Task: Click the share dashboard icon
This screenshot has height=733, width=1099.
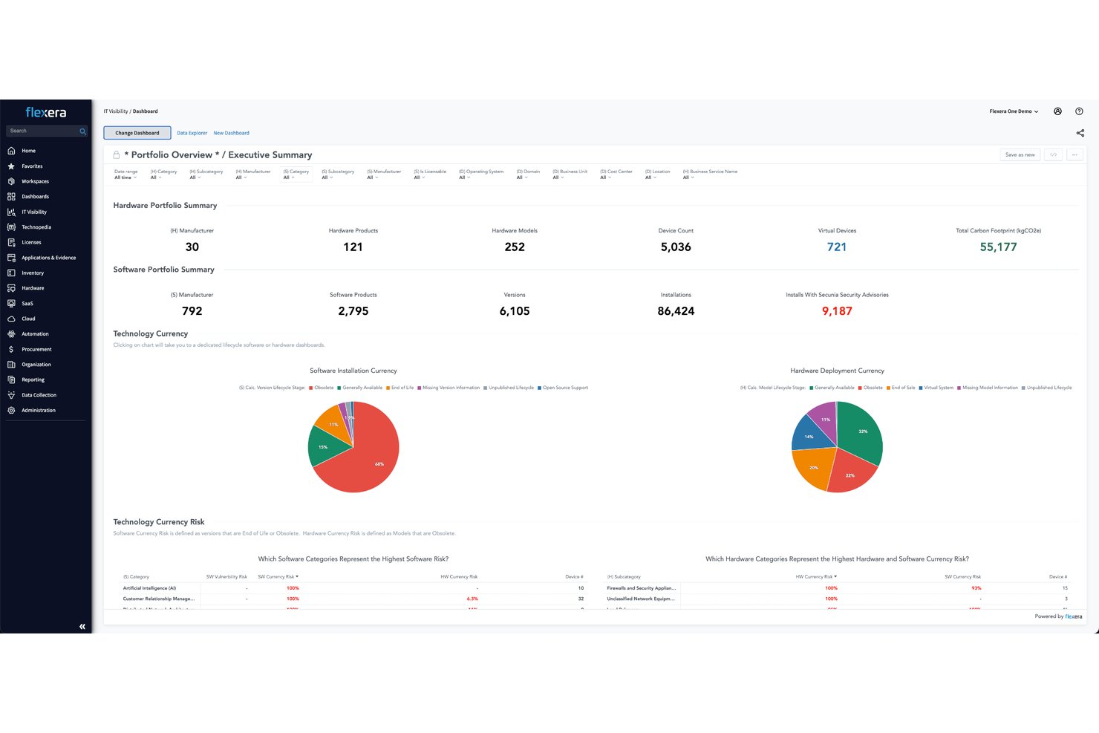Action: [1080, 133]
